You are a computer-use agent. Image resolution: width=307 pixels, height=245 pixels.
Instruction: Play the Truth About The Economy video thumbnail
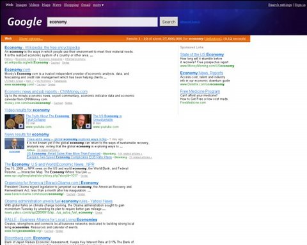15,121
